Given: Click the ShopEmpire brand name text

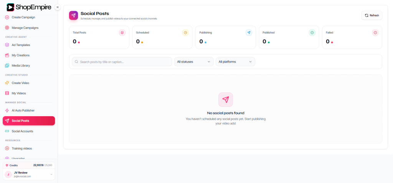Looking at the screenshot, I should pyautogui.click(x=33, y=7).
